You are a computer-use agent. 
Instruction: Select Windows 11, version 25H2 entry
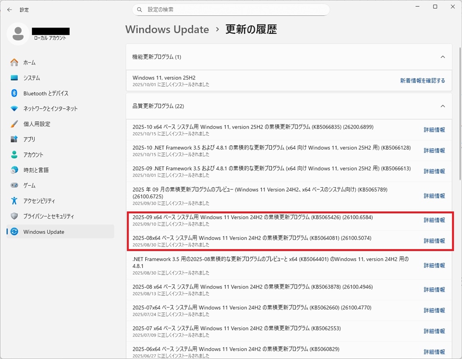click(289, 81)
